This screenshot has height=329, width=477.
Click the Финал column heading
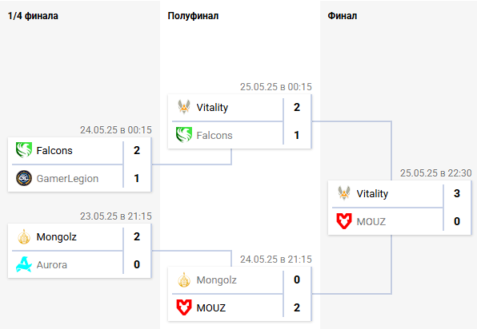(x=343, y=16)
